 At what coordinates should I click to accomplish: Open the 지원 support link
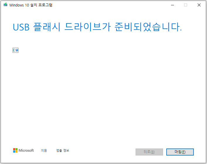[44, 151]
